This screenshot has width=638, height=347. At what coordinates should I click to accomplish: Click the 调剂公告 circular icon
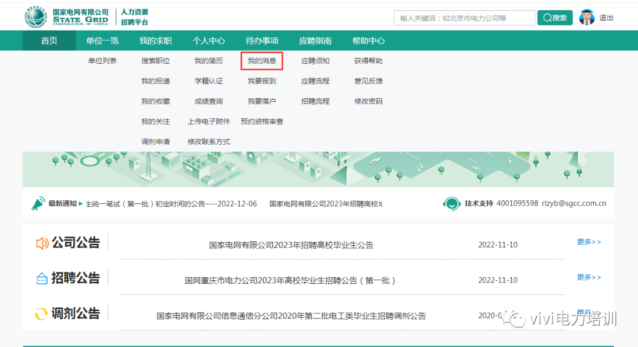click(x=41, y=314)
